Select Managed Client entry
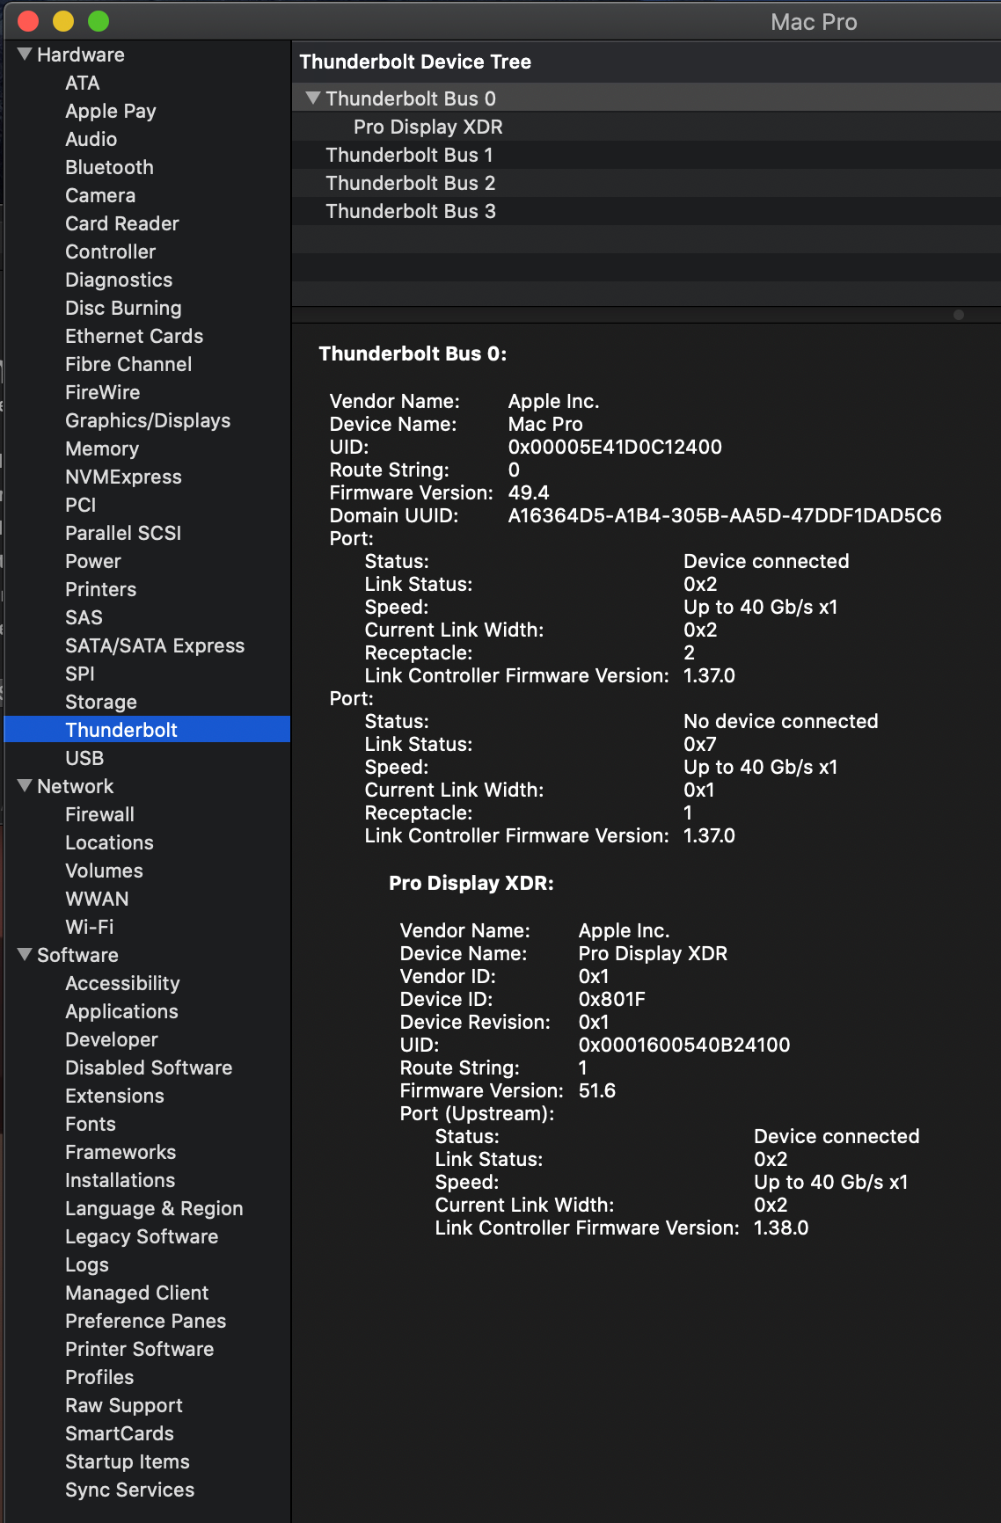This screenshot has width=1001, height=1523. (x=136, y=1293)
